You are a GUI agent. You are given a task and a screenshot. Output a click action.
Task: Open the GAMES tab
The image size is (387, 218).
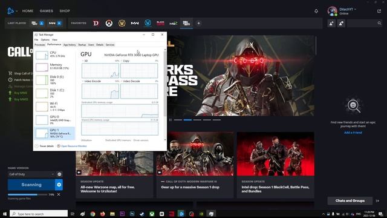(x=47, y=11)
